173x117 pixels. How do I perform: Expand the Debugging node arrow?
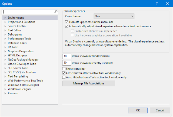(x=5, y=34)
